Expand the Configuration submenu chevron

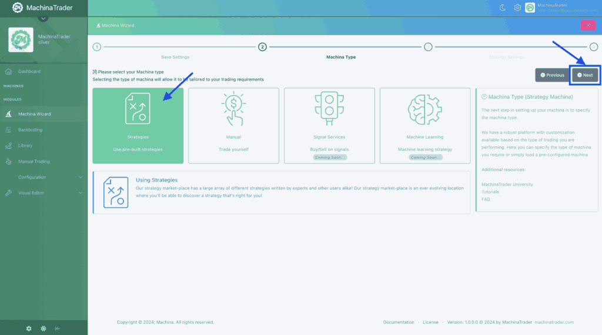81,177
